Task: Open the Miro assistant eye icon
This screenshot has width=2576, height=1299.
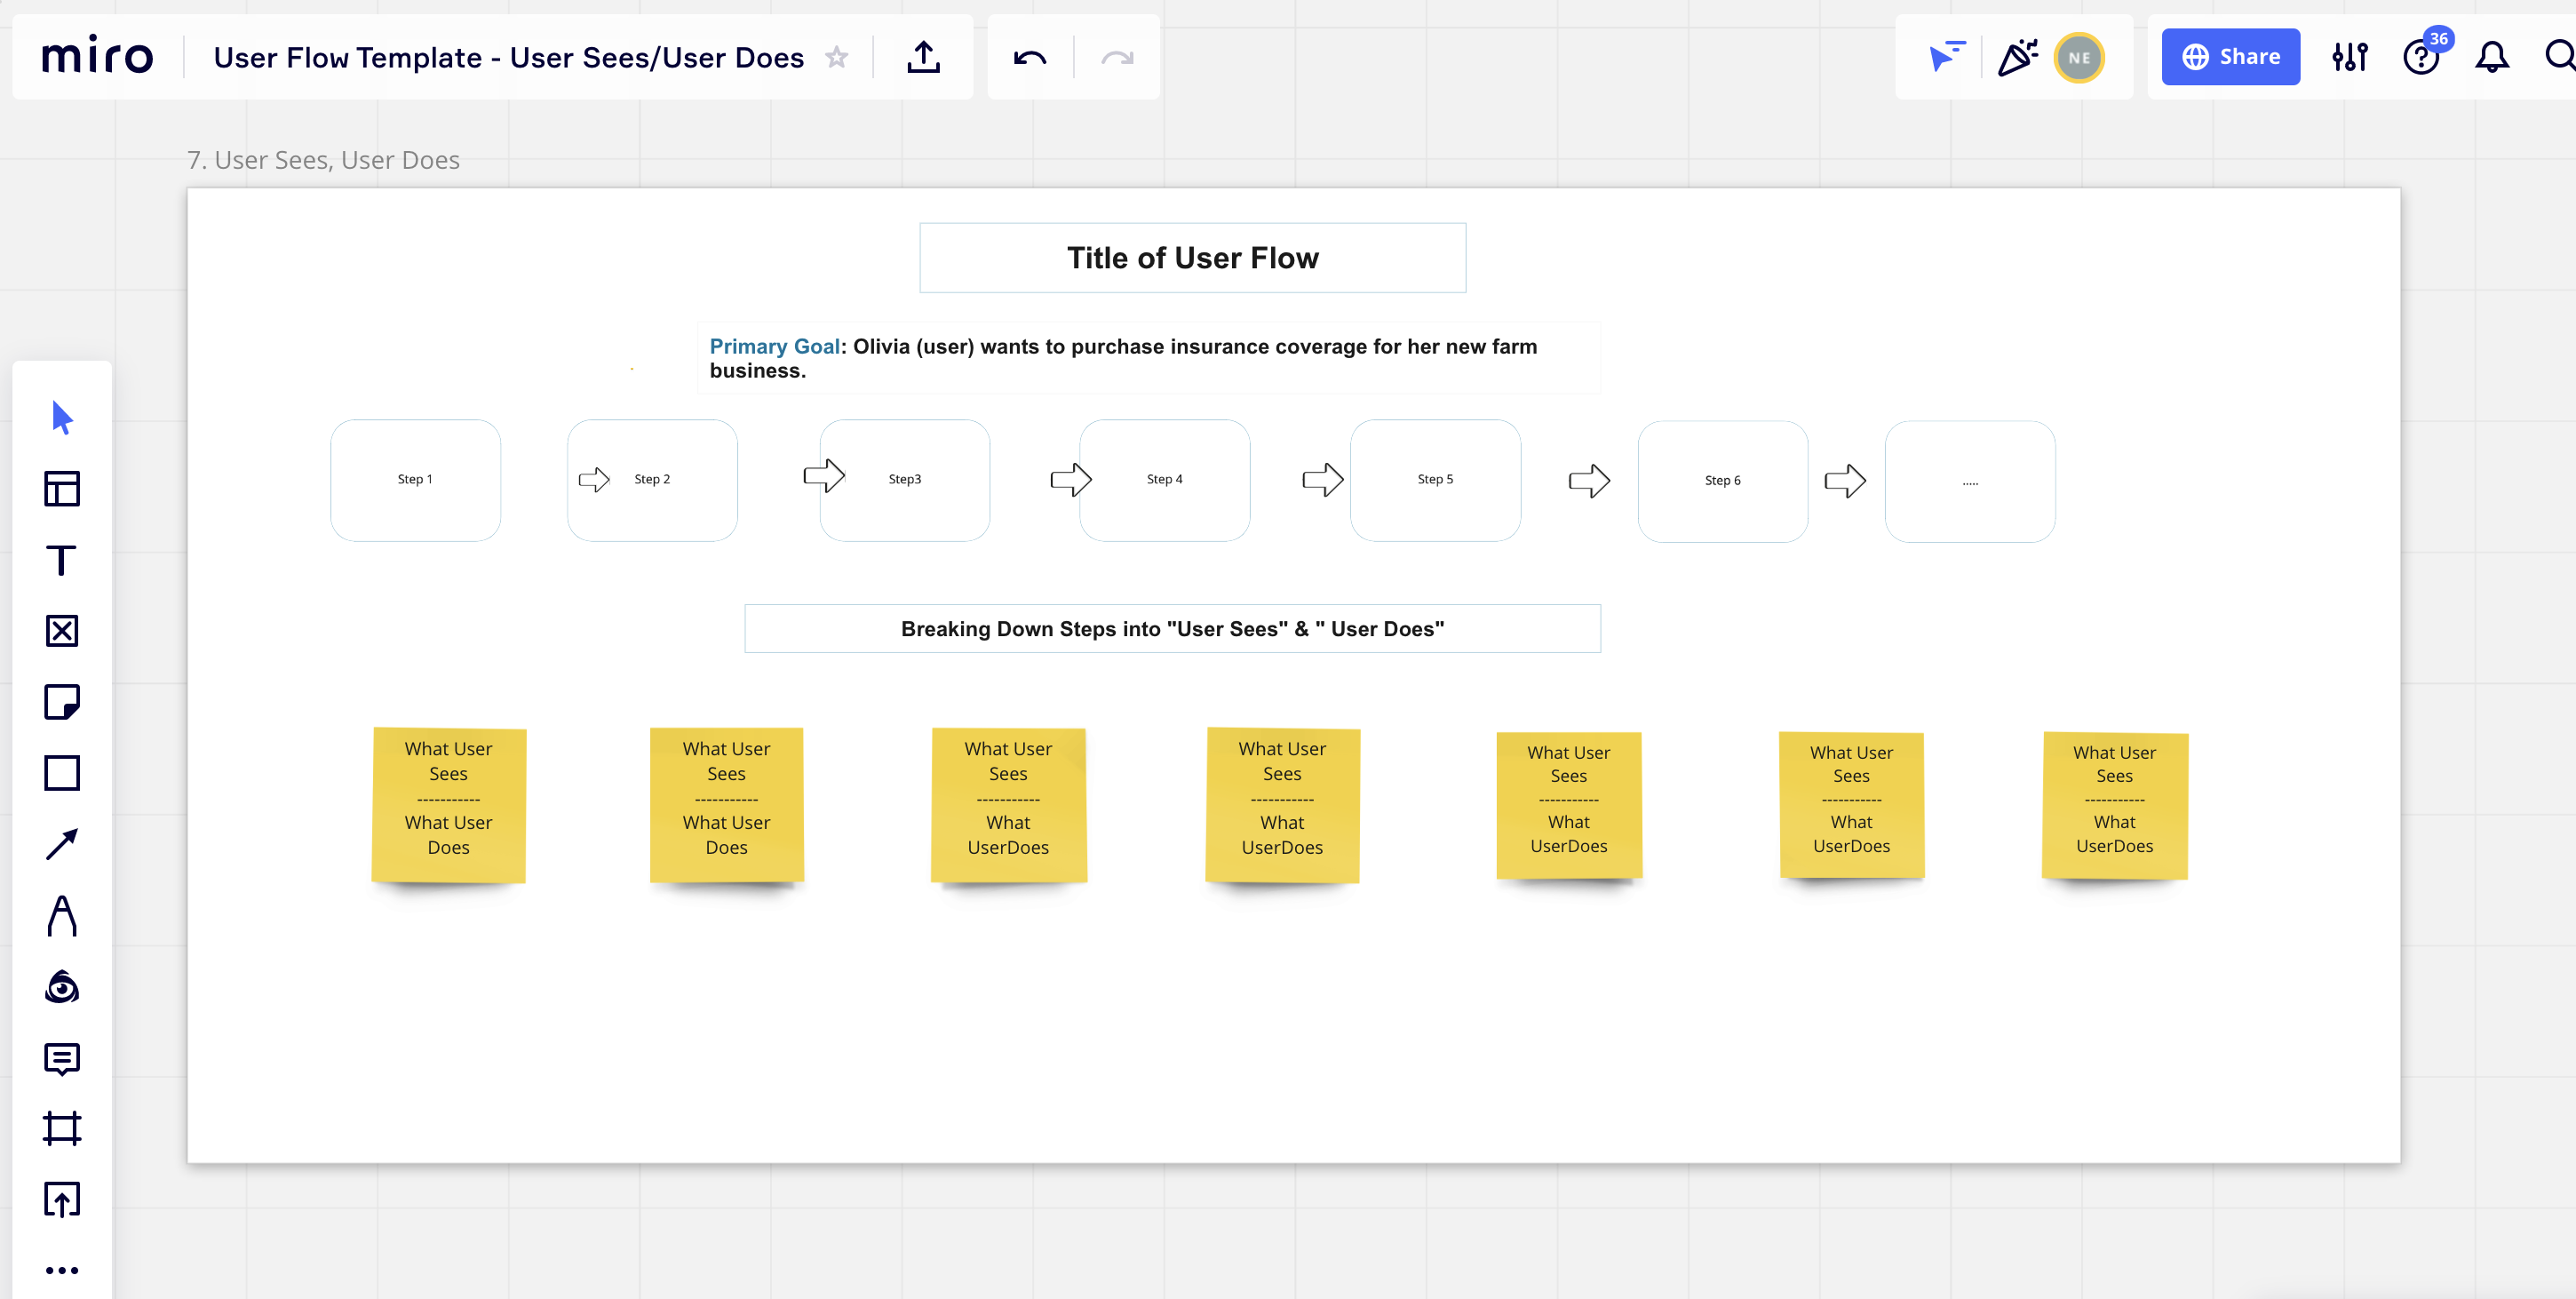Action: [62, 987]
